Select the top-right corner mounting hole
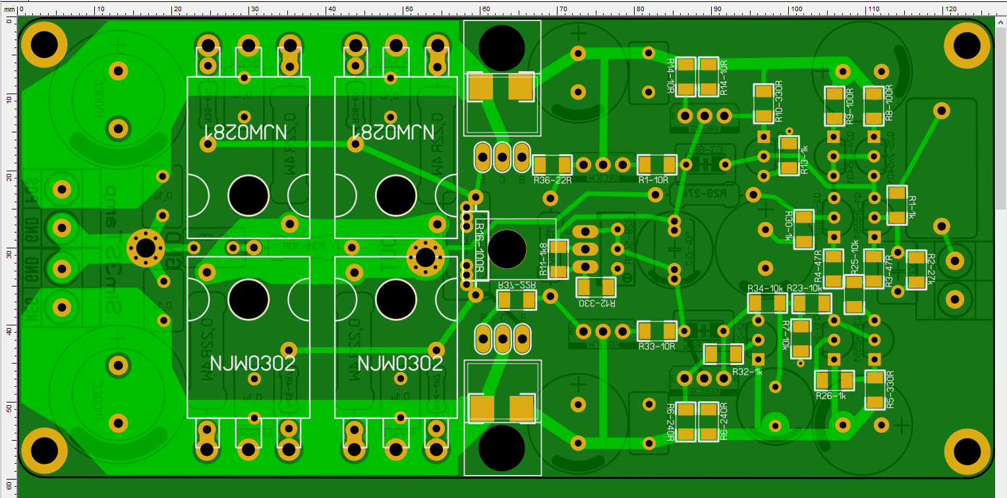Viewport: 1007px width, 498px height. point(967,44)
